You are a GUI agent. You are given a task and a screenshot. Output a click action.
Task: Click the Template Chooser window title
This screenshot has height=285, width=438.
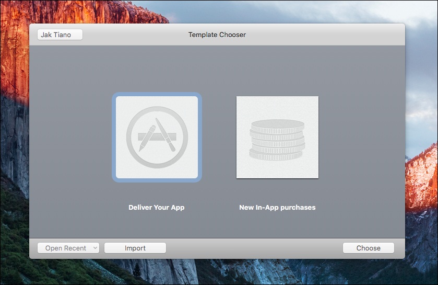[217, 35]
